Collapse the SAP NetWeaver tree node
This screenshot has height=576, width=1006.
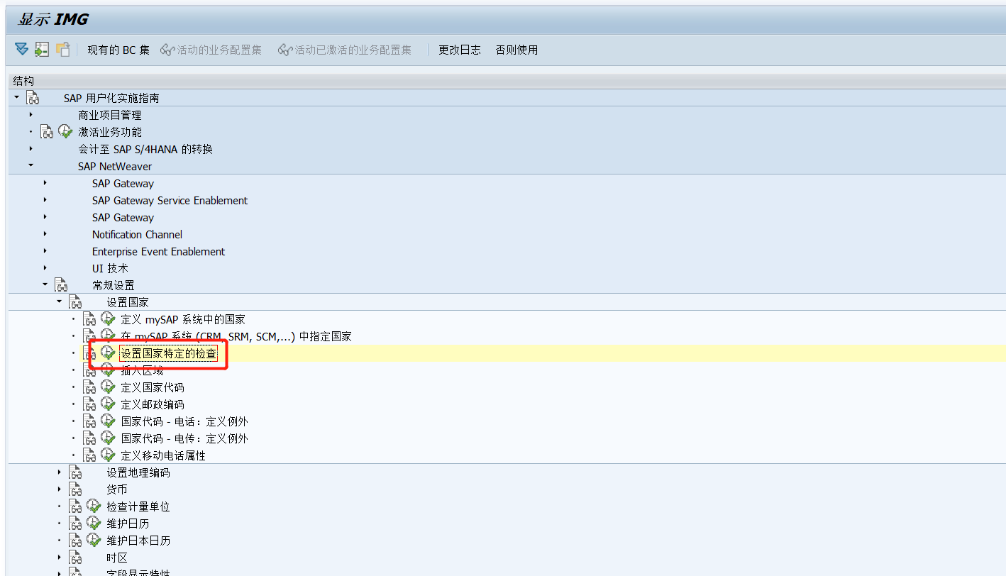tap(31, 166)
